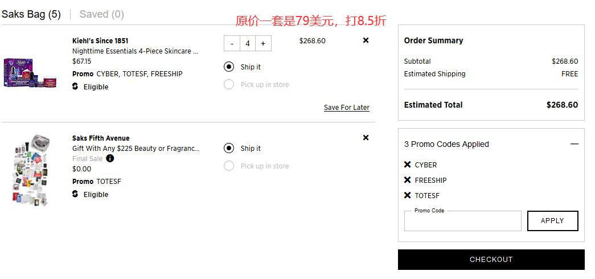Remove FREESHIP promo code
The width and height of the screenshot is (595, 279).
point(408,180)
